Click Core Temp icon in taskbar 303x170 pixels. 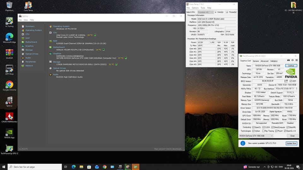pos(128,167)
